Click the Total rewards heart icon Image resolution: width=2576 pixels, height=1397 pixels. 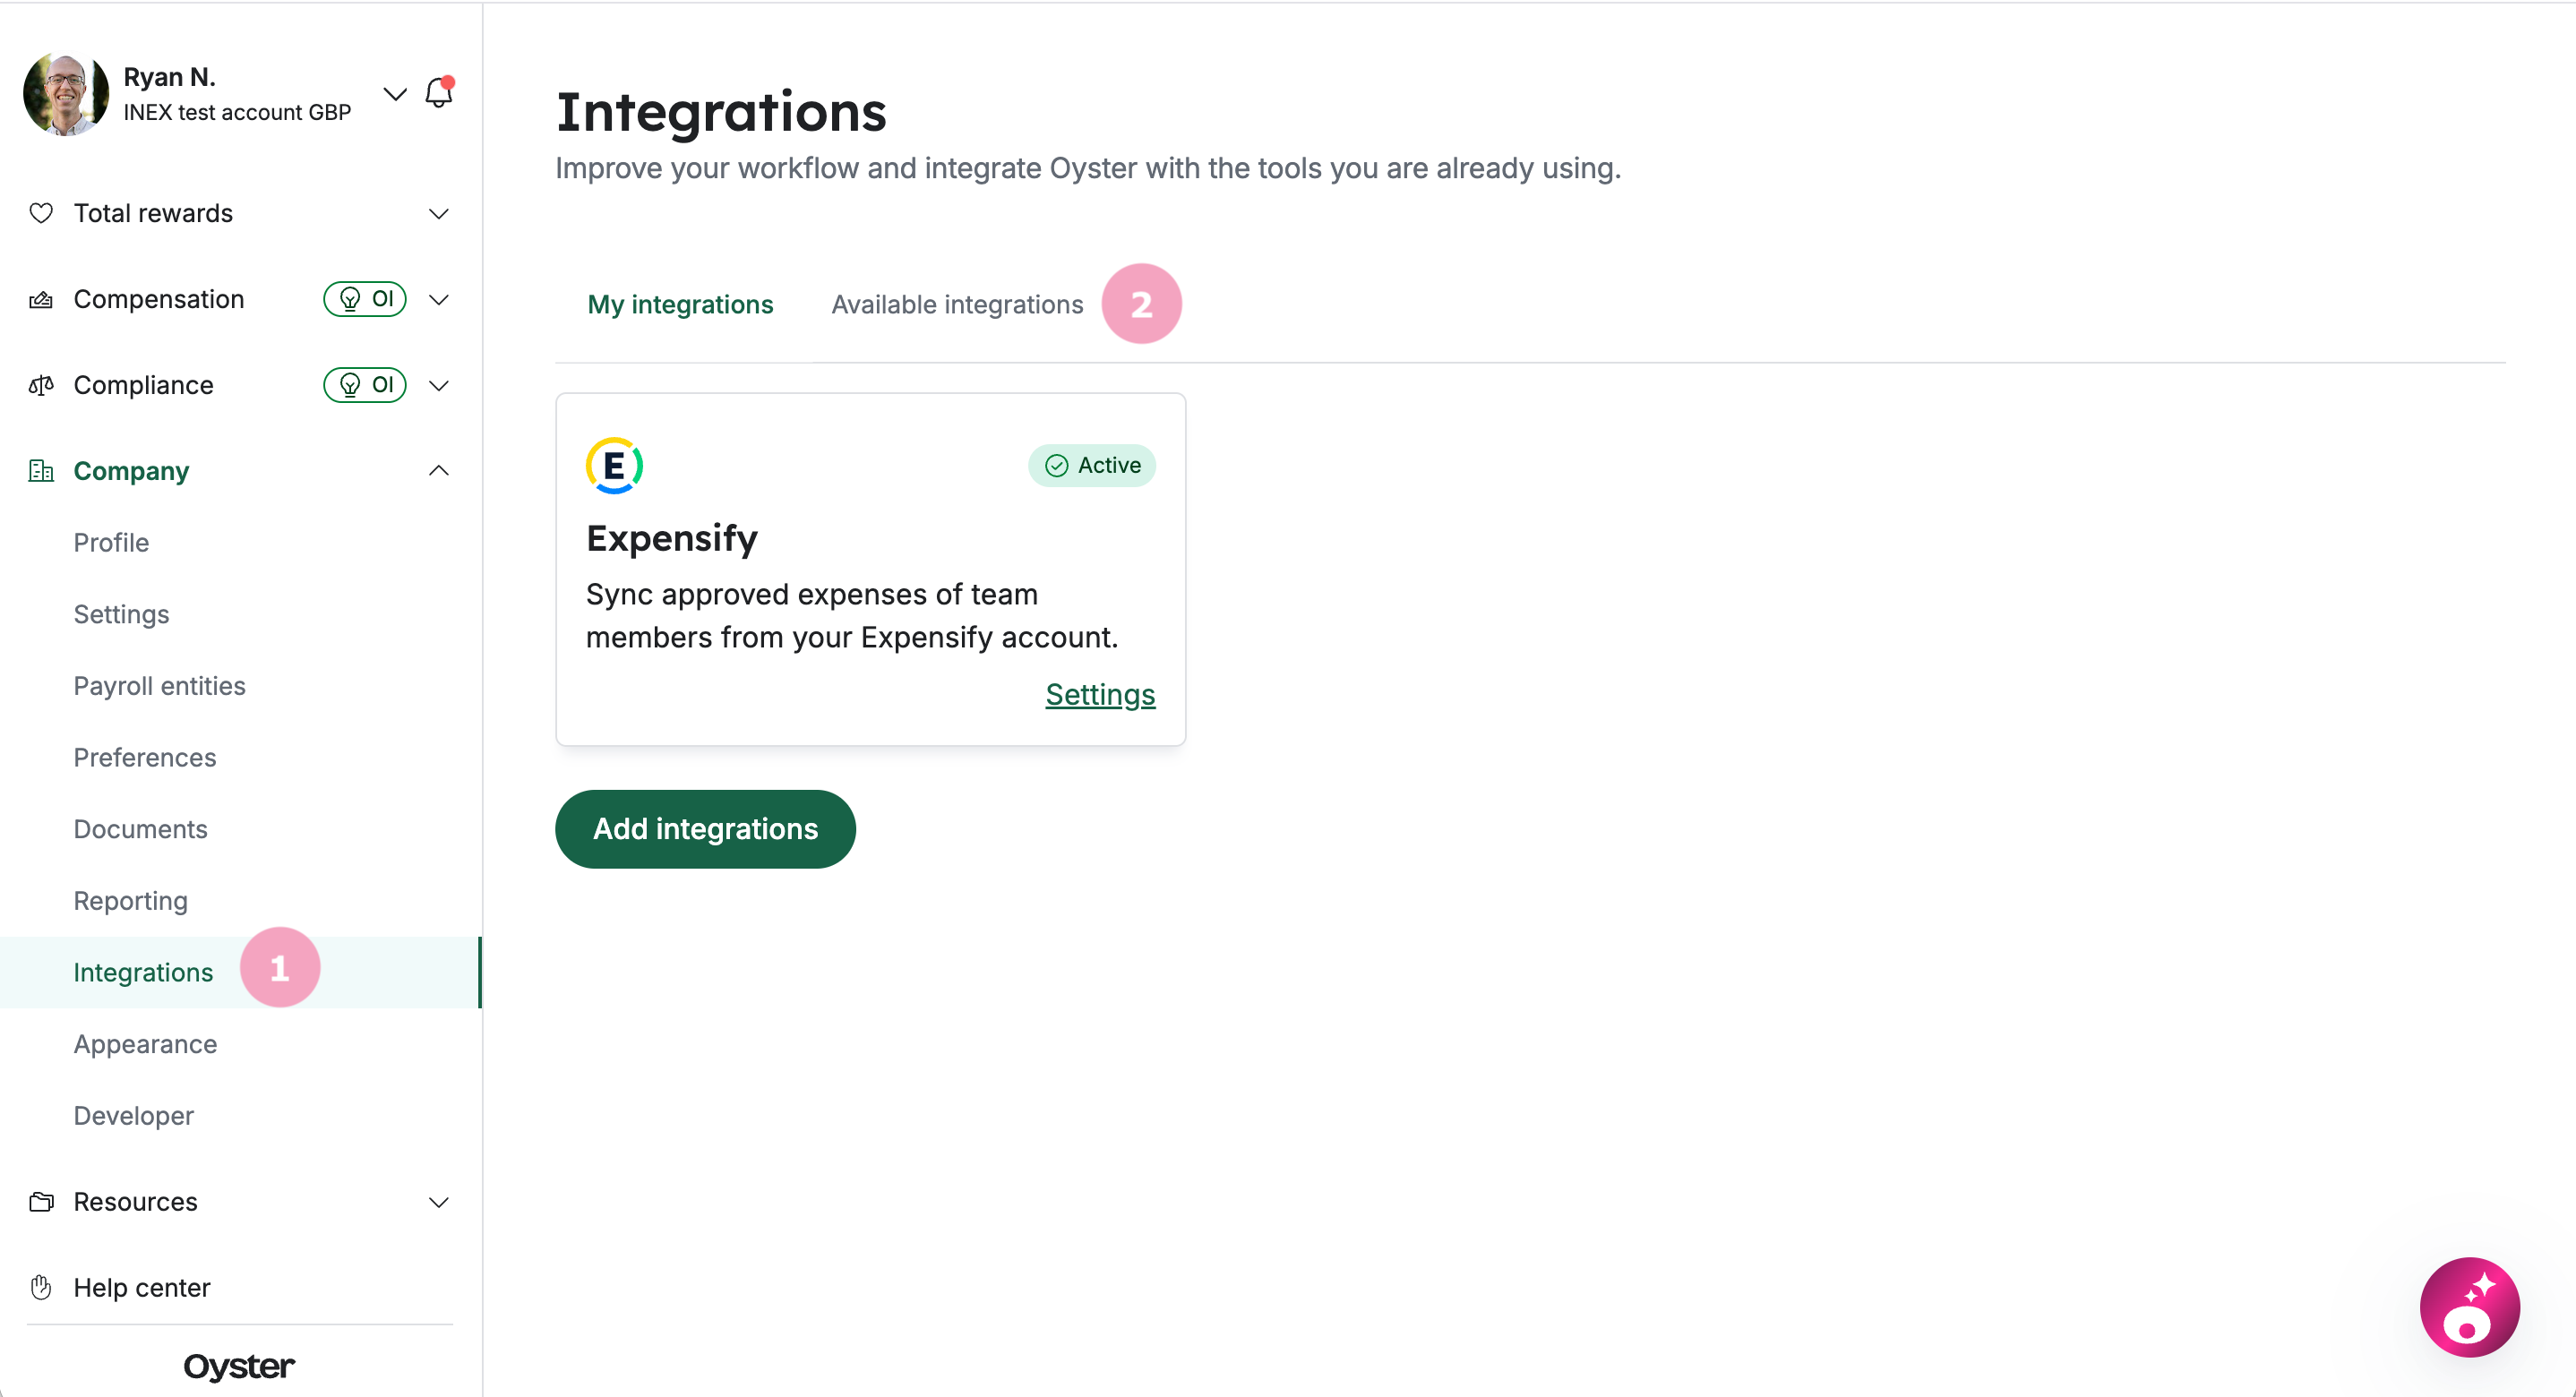point(41,213)
